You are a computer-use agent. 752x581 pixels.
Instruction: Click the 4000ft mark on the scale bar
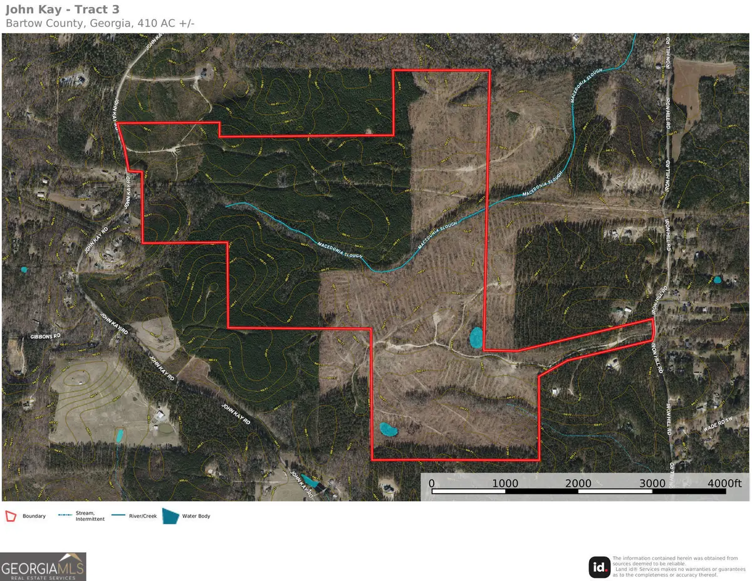723,484
